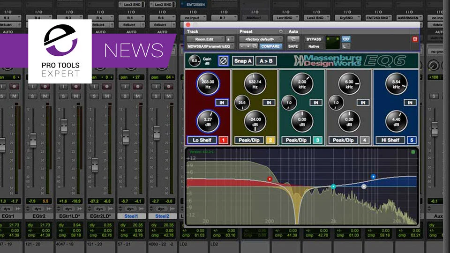The height and width of the screenshot is (253, 450).
Task: Click the EGtr1LD volume fader
Action: pos(64,126)
